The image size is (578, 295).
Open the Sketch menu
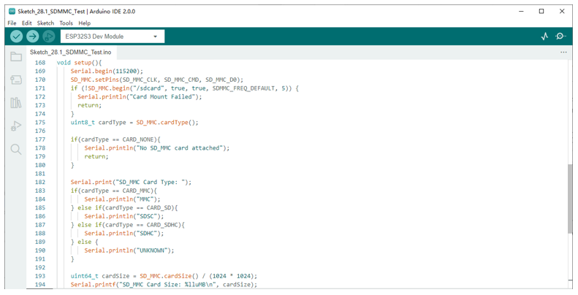point(46,23)
